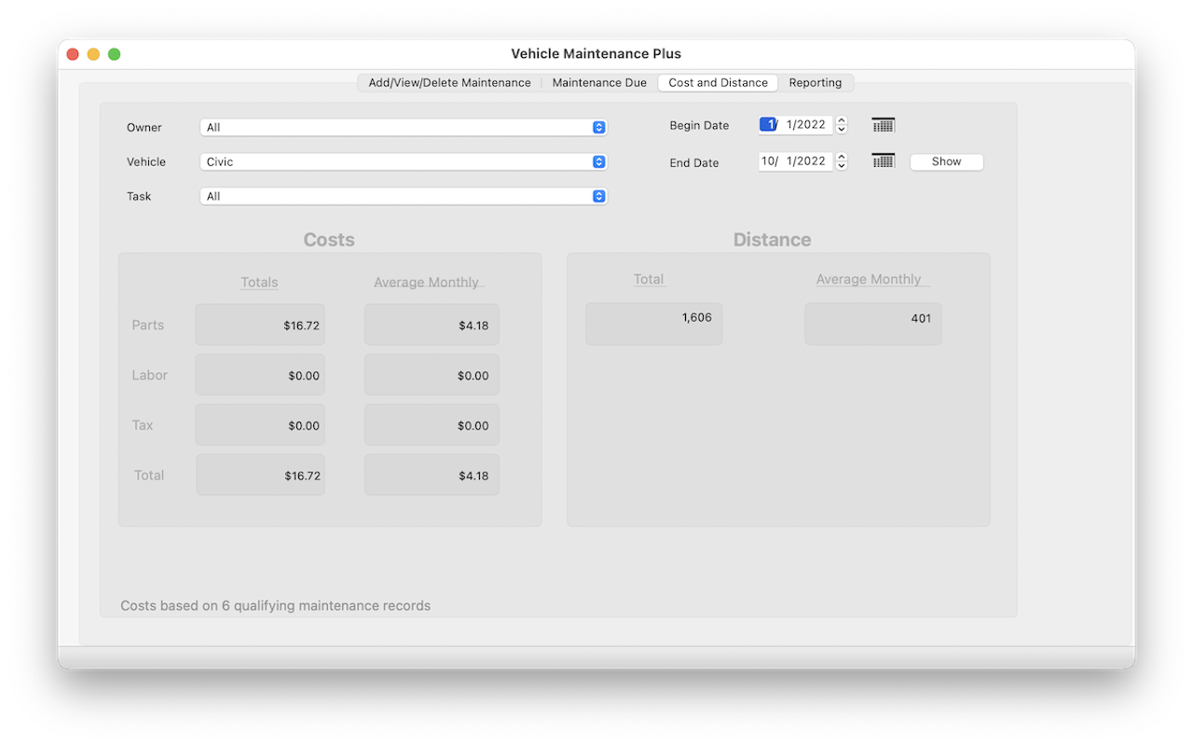Expand the Task dropdown
This screenshot has width=1193, height=746.
[x=404, y=197]
